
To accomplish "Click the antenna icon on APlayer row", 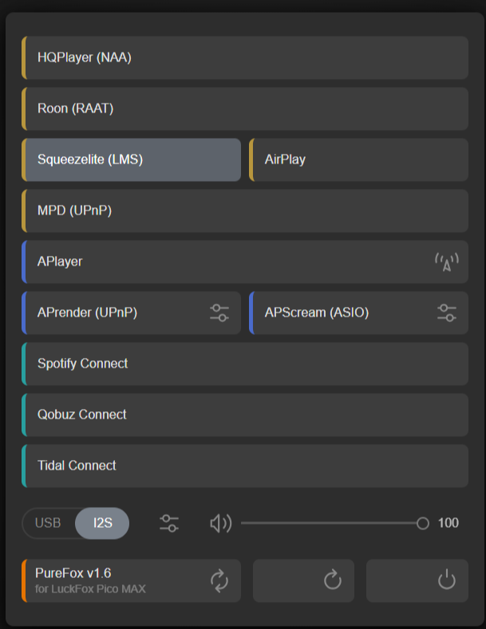I will coord(446,262).
